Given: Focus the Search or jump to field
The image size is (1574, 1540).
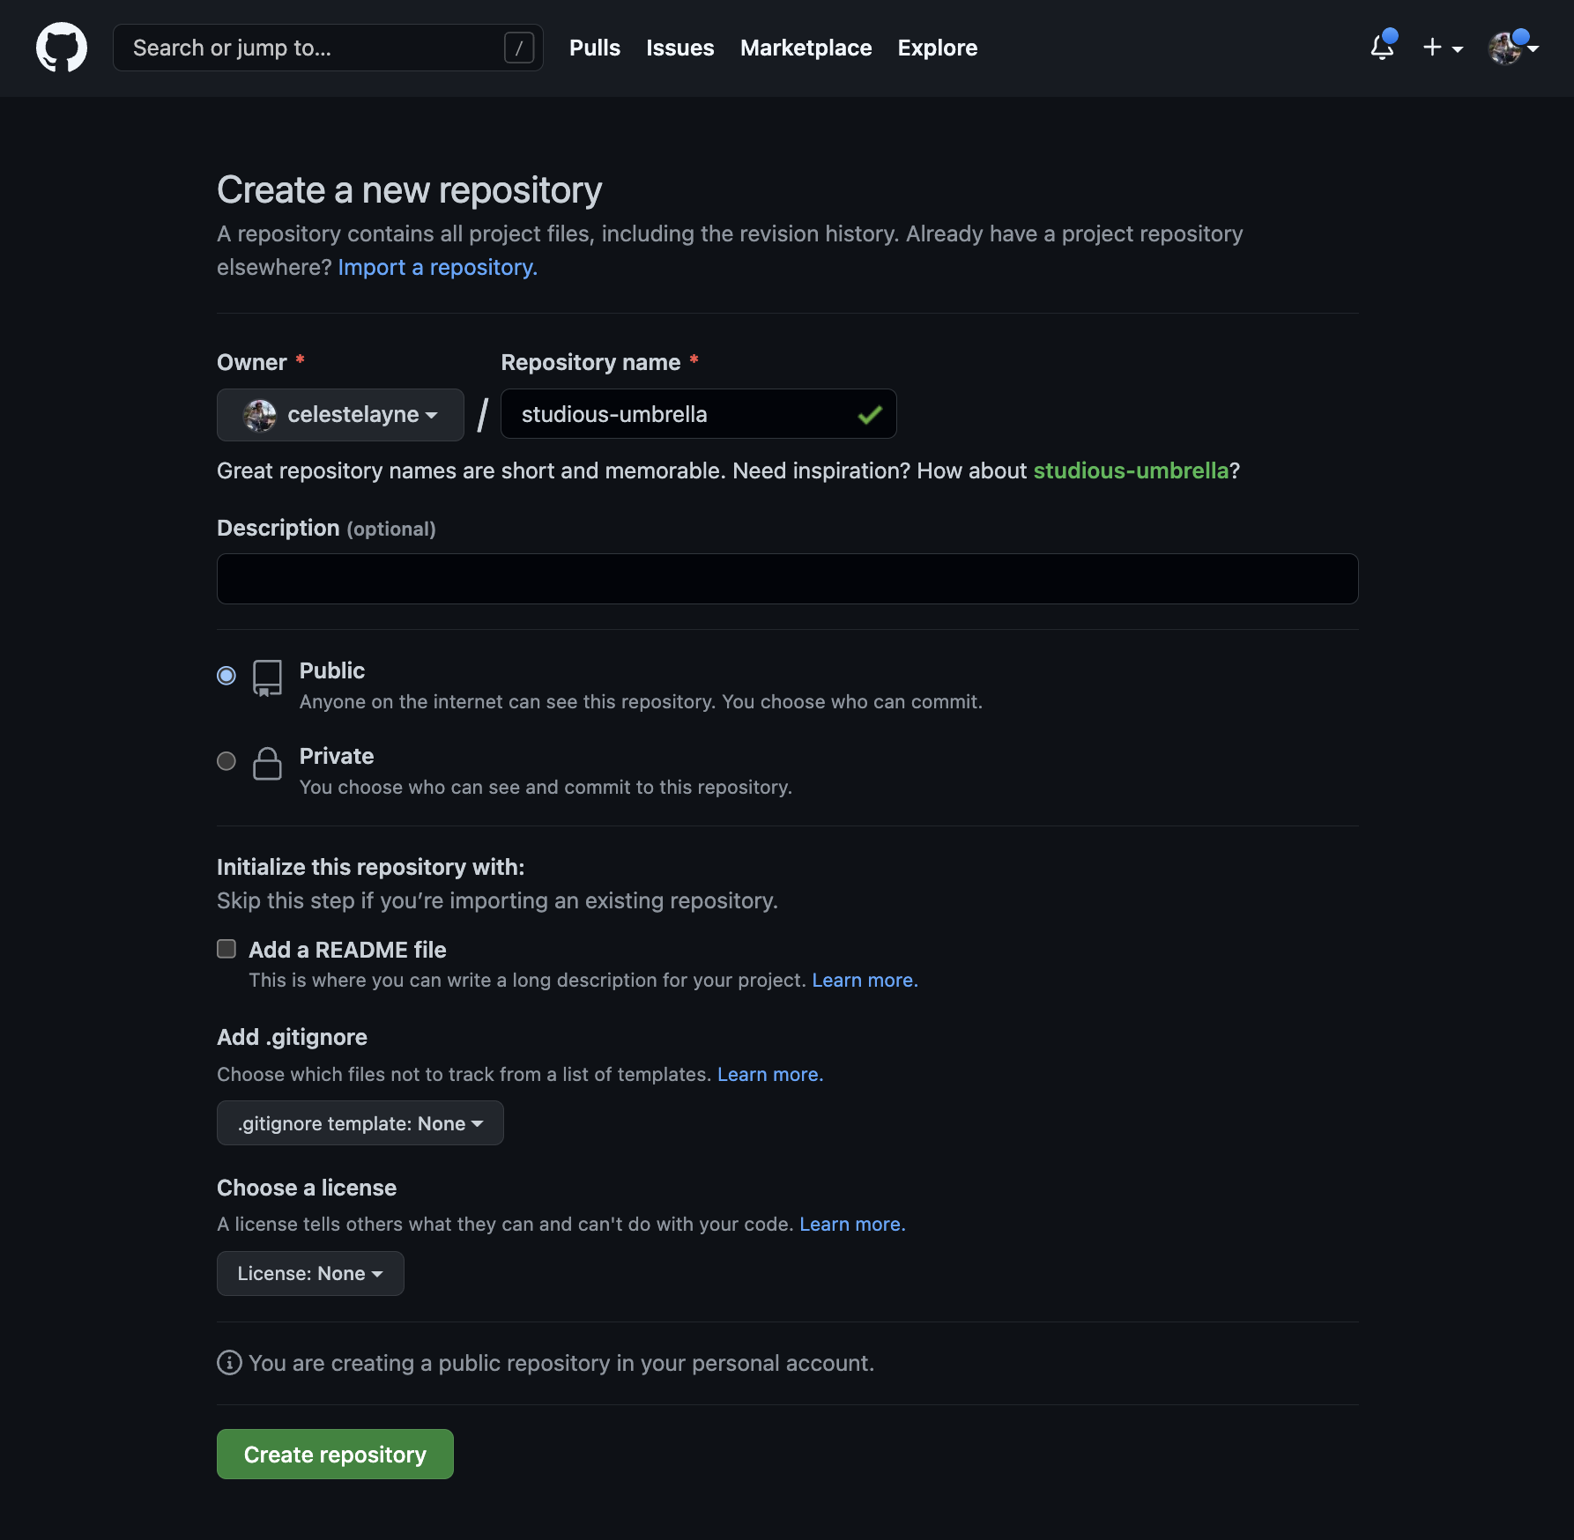Looking at the screenshot, I should [x=328, y=48].
